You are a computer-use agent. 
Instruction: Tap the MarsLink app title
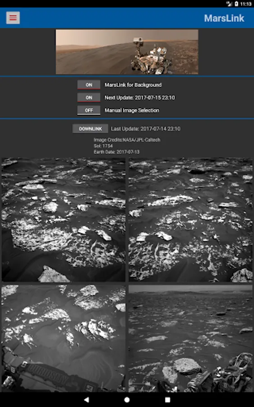click(x=224, y=18)
